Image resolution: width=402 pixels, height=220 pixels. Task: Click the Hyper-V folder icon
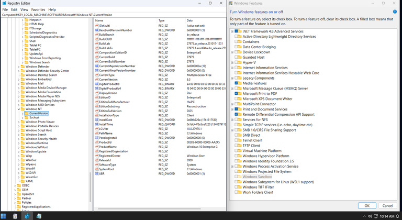239,62
